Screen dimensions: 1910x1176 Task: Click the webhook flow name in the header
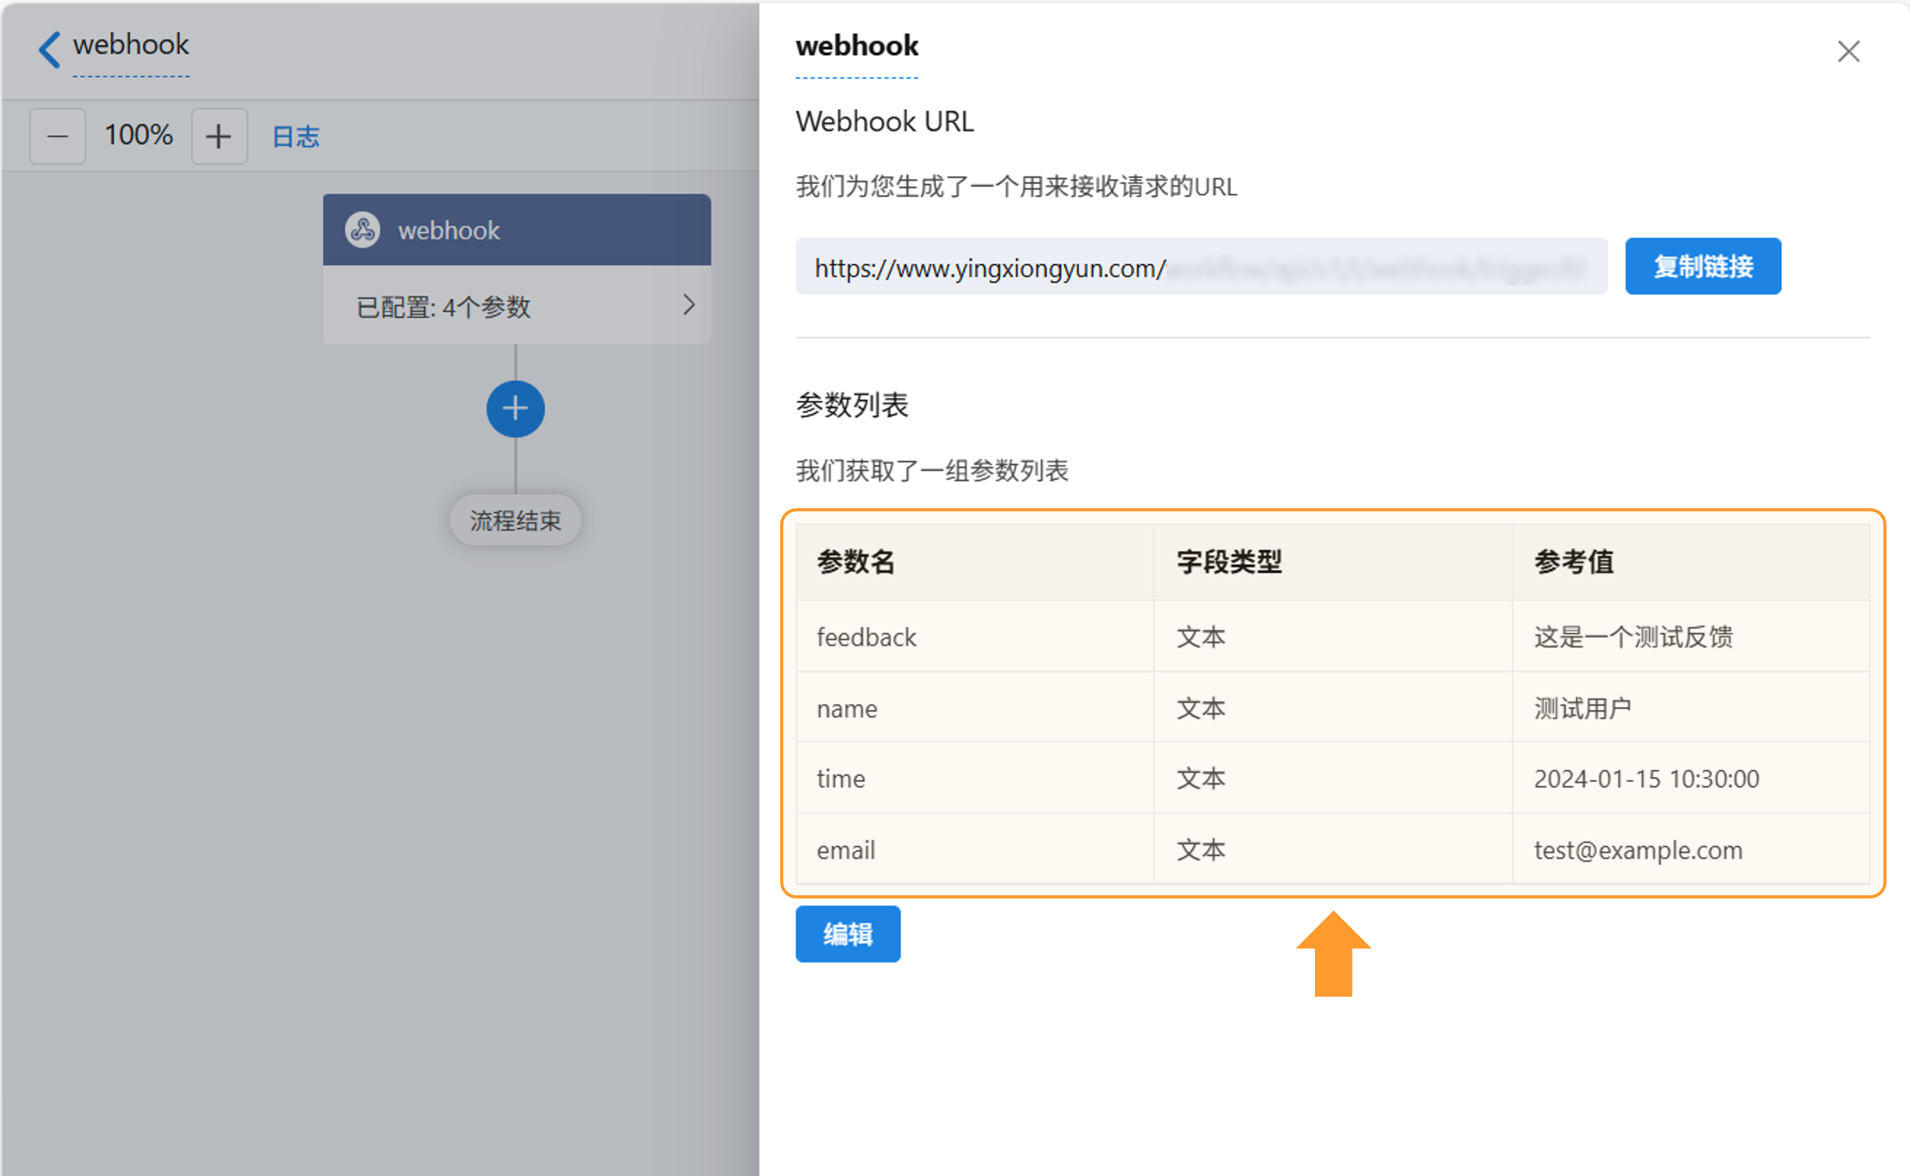(131, 45)
